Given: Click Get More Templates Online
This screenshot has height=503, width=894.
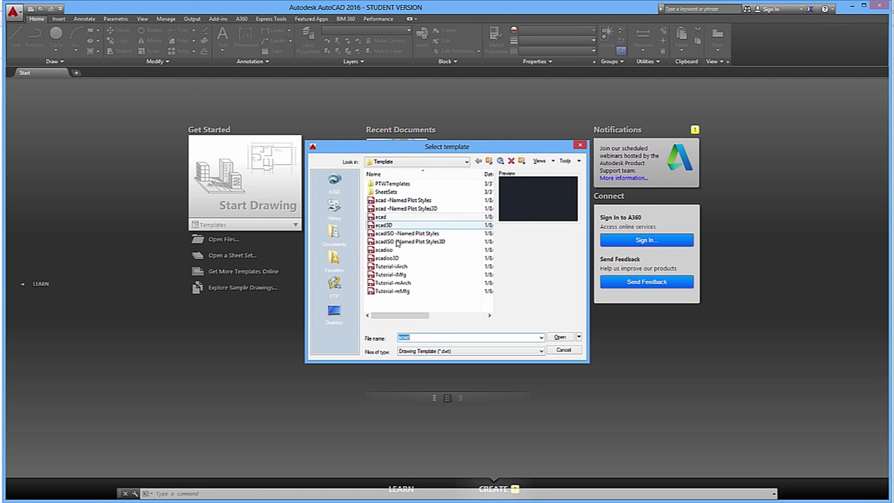Looking at the screenshot, I should click(x=244, y=272).
